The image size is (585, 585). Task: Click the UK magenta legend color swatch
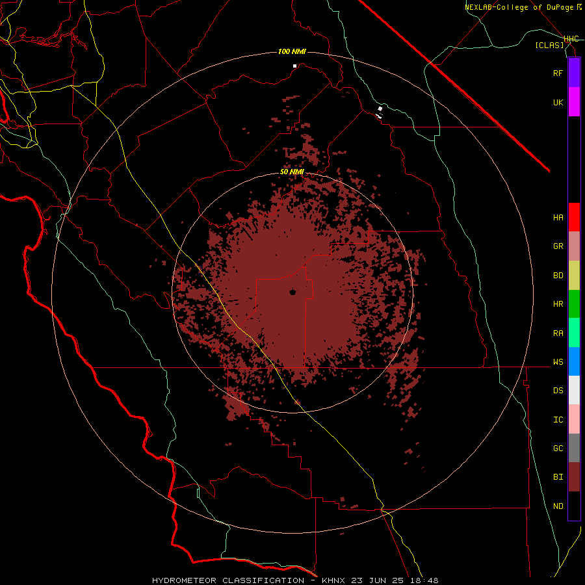(574, 102)
